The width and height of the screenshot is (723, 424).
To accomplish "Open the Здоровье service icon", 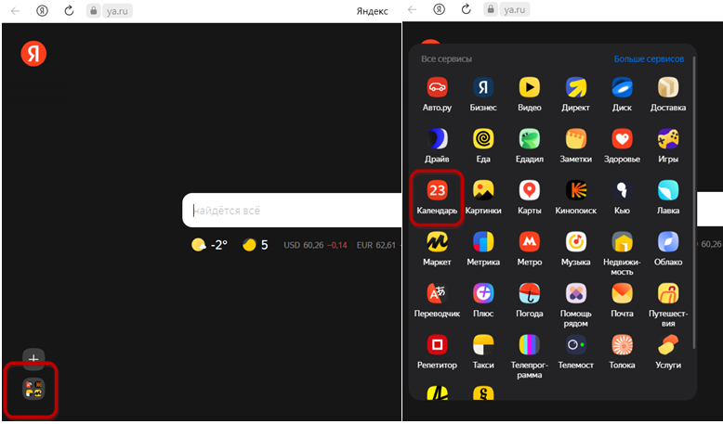I will click(x=622, y=138).
